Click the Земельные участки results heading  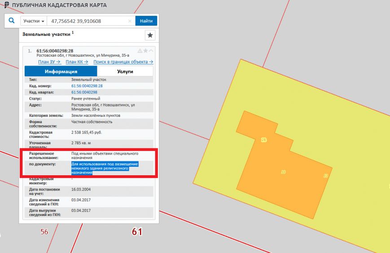tap(47, 34)
